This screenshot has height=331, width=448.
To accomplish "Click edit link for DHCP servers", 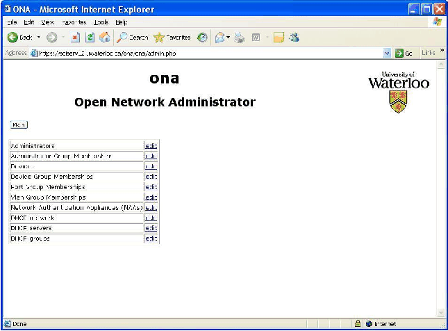I will tap(151, 228).
